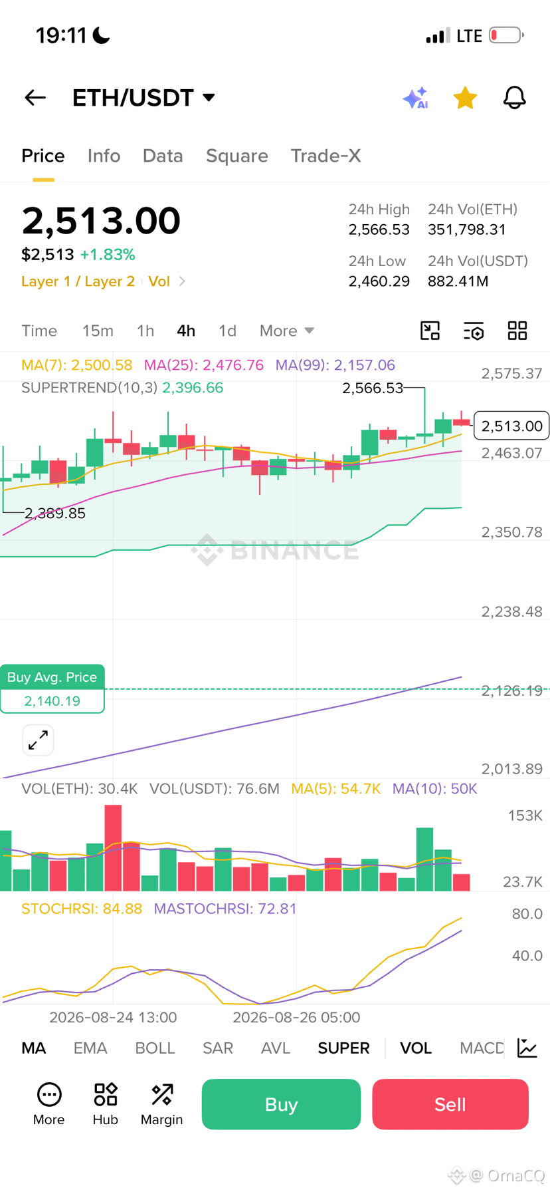
Task: Open the AI sparkle assistant icon
Action: pos(416,98)
